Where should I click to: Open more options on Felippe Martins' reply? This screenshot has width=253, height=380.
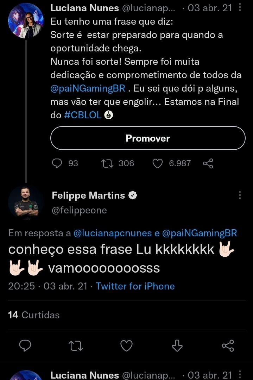(x=240, y=195)
